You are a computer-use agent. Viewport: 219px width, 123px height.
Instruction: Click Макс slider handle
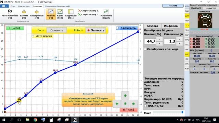pyautogui.click(x=182, y=112)
